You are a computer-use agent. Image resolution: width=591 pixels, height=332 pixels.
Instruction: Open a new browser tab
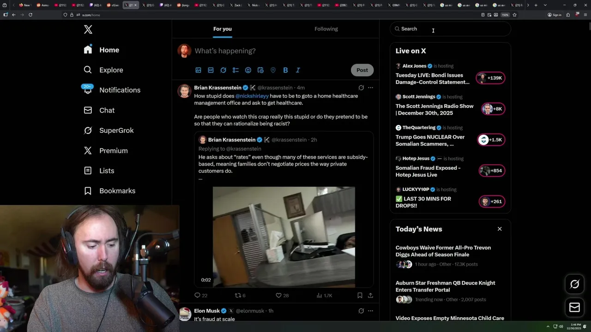pos(536,5)
